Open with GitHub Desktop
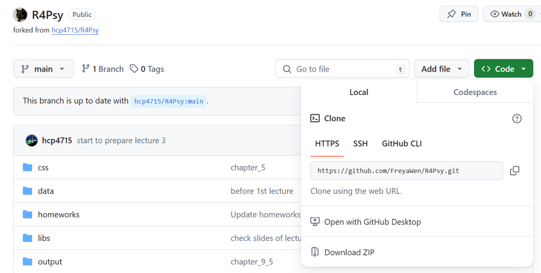 [x=372, y=222]
